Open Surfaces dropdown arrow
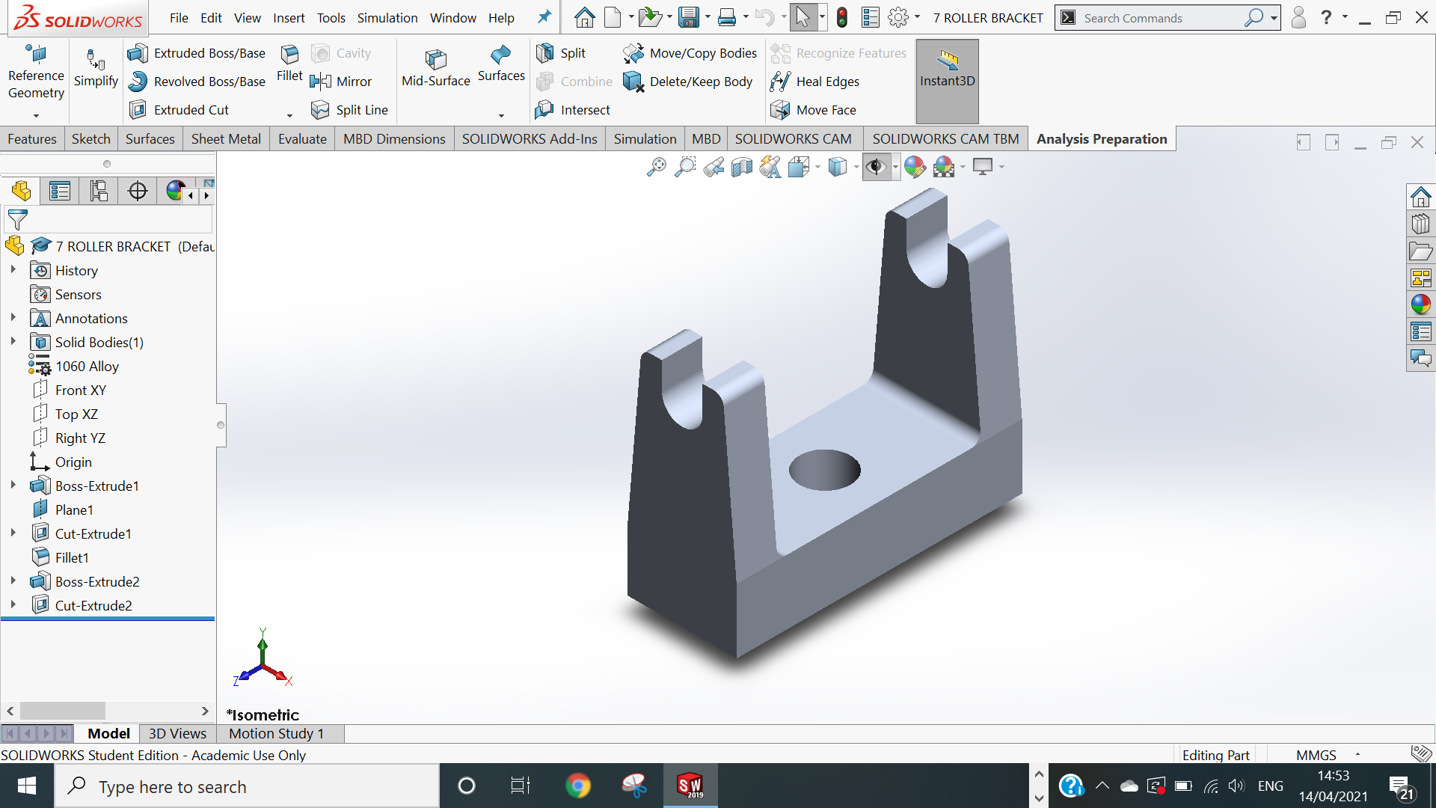Screen dimensions: 1436x808 (501, 116)
